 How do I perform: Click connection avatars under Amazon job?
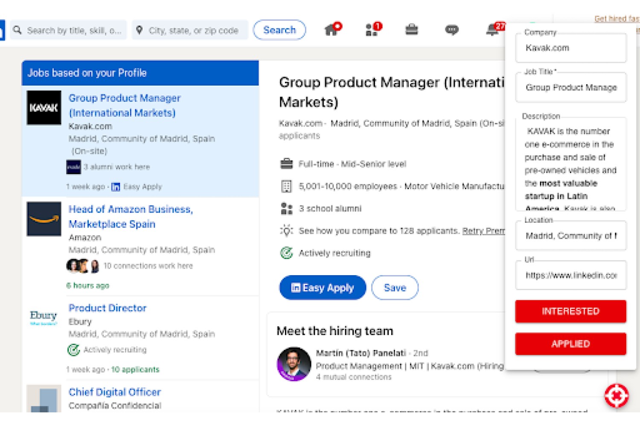click(83, 266)
